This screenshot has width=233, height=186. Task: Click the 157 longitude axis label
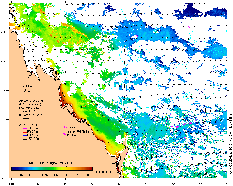click(227, 184)
